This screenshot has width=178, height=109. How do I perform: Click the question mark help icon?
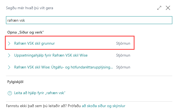point(10,93)
